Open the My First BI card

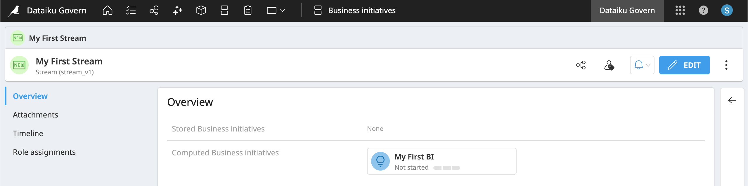441,161
